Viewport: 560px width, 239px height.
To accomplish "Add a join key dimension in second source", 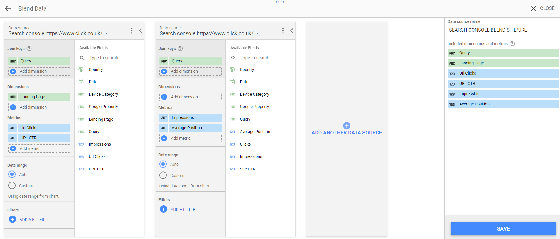I will click(x=190, y=71).
